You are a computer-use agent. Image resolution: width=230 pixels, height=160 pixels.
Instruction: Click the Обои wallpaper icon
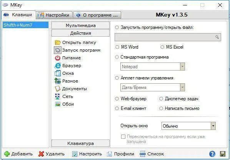[x=58, y=104]
